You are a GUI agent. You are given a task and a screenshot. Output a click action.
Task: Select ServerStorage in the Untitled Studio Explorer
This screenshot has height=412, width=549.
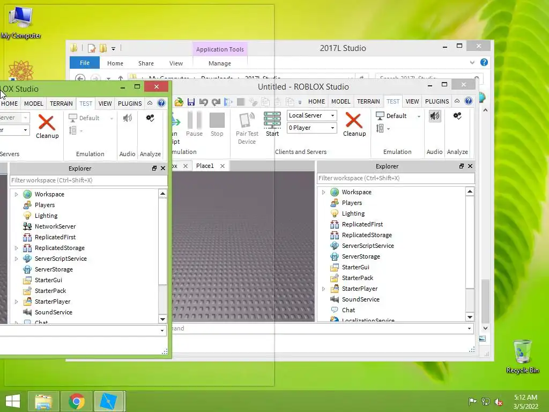pyautogui.click(x=361, y=256)
